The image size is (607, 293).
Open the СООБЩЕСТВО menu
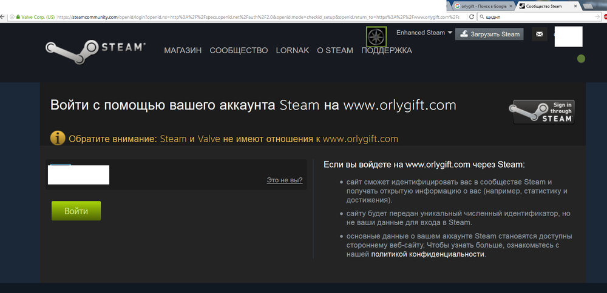coord(239,50)
